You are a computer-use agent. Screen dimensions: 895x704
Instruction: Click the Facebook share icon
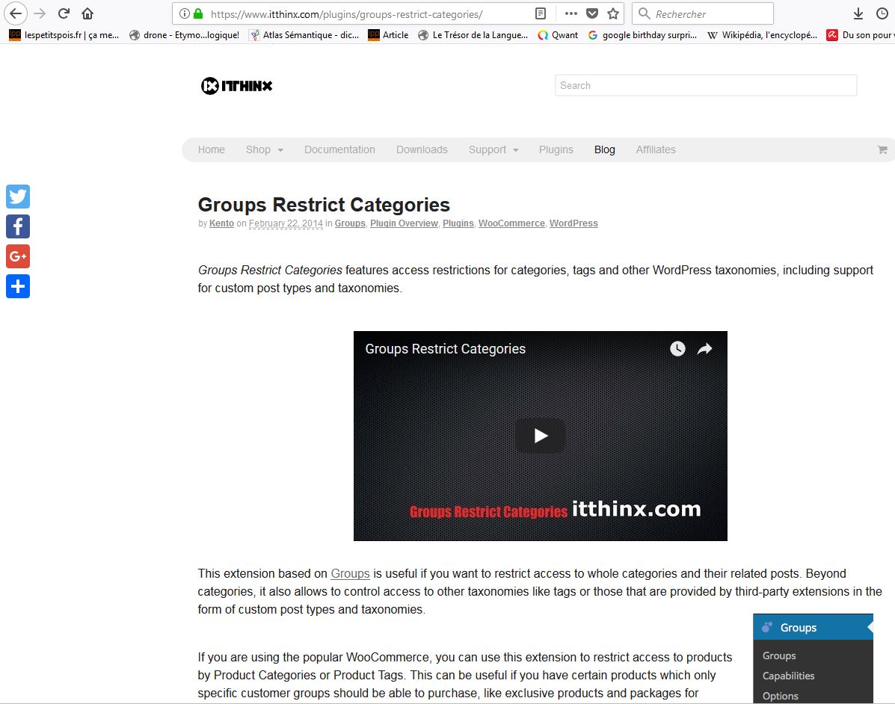(18, 226)
